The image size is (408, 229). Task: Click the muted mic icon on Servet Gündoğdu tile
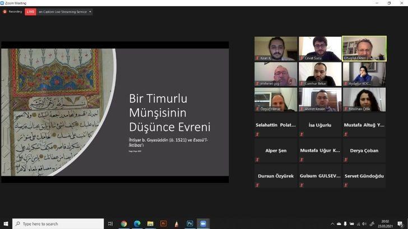[346, 185]
